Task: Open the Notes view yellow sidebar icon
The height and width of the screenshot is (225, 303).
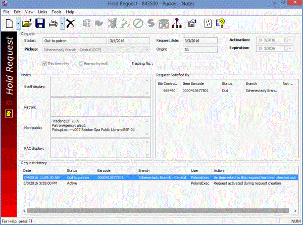Action: (8, 114)
